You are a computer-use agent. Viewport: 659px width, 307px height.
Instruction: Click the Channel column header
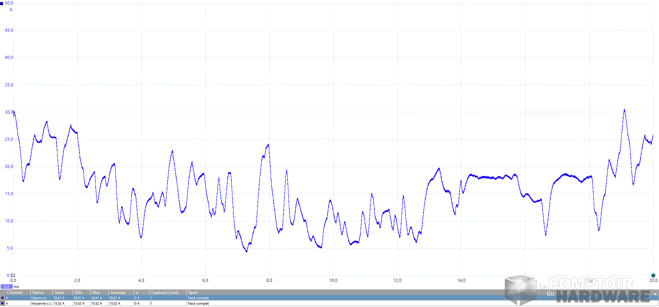pyautogui.click(x=14, y=293)
